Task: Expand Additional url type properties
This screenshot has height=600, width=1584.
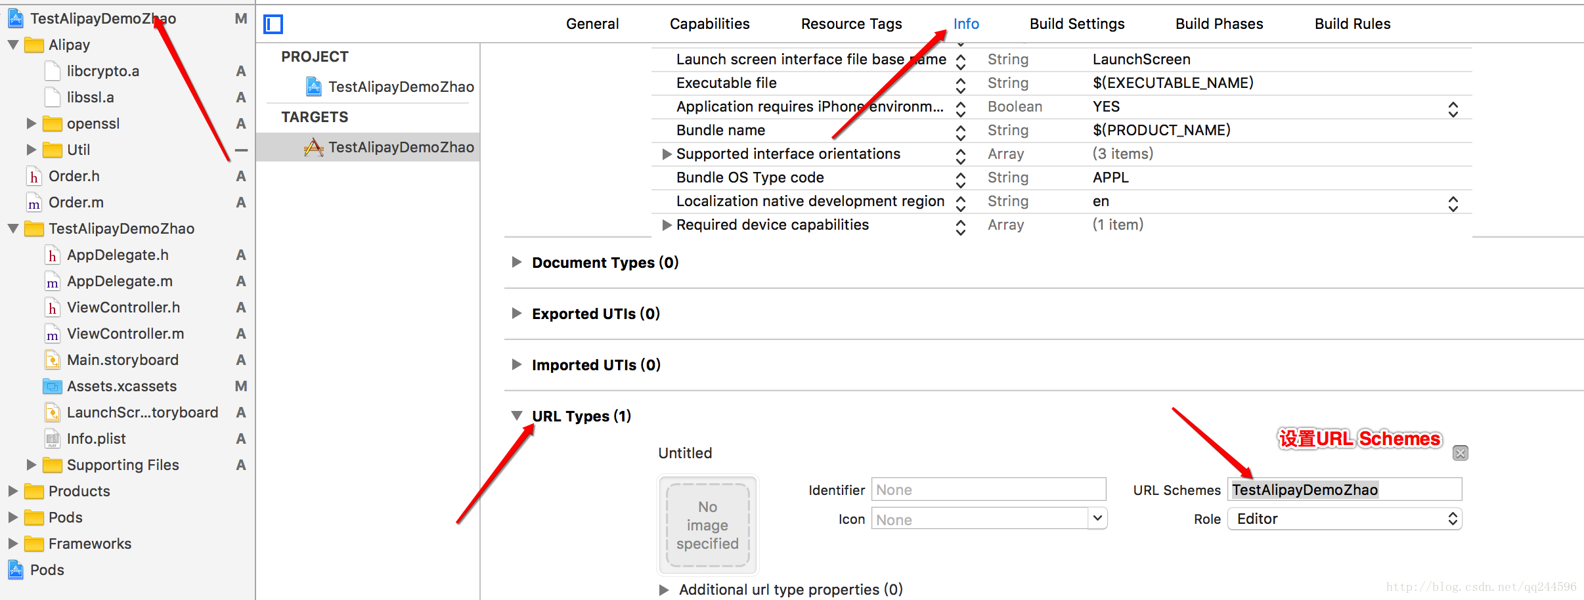Action: pos(664,589)
